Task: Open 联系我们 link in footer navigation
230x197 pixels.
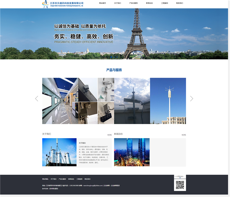Action: (x=88, y=179)
